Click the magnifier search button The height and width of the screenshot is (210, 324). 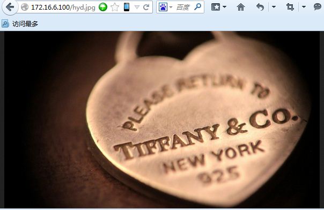coord(198,7)
